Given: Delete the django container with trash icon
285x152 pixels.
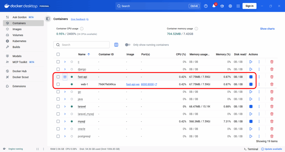Looking at the screenshot, I should click(272, 69).
